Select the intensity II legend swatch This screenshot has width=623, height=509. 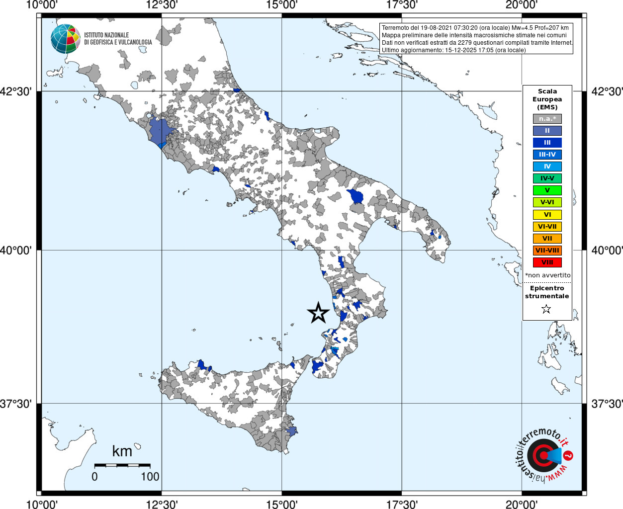pos(547,131)
